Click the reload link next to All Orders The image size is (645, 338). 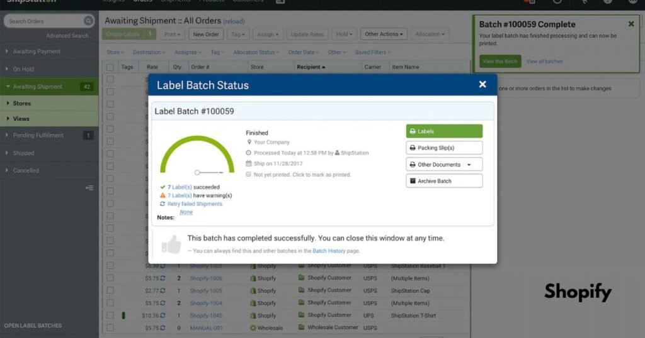click(234, 21)
